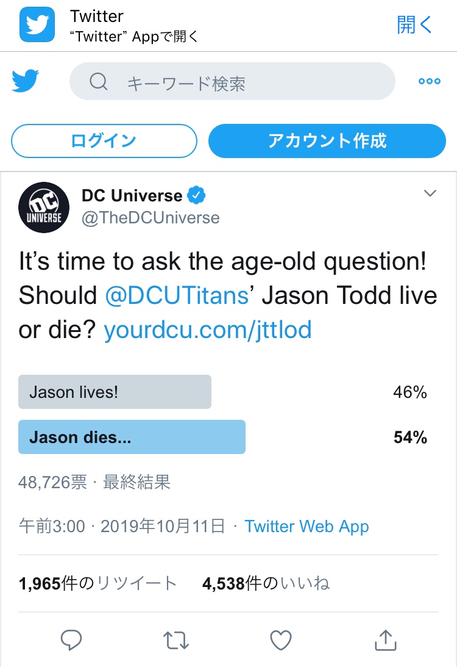Open the @DCUTitans mention link

177,295
